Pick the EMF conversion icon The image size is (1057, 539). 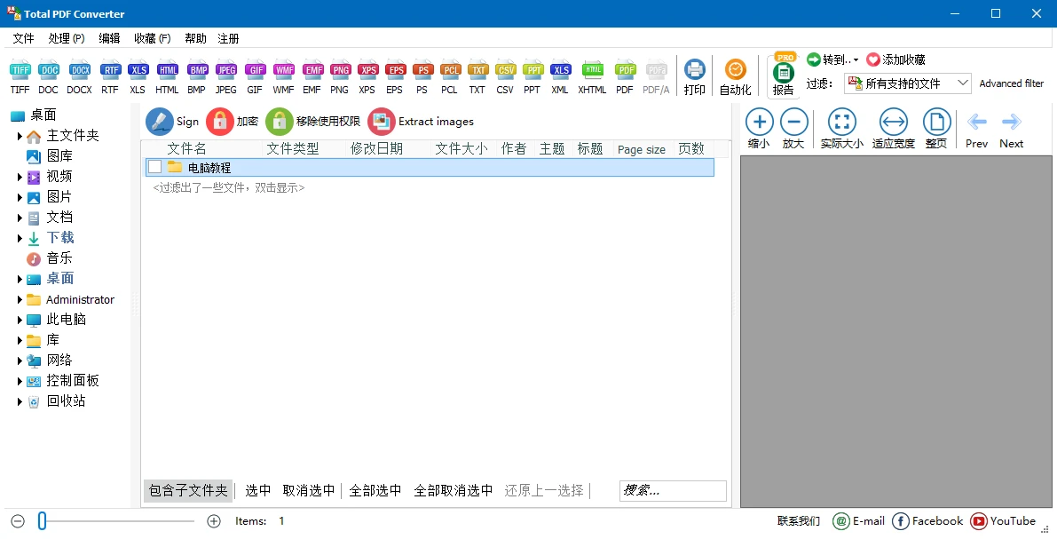[312, 76]
